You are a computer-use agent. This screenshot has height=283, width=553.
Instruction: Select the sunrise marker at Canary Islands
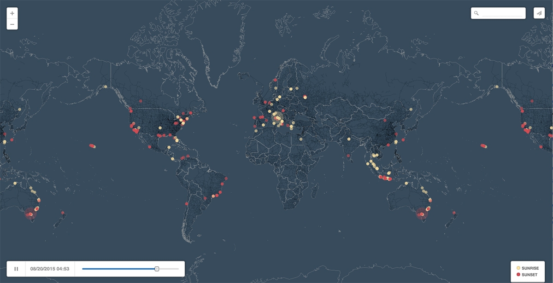click(256, 131)
